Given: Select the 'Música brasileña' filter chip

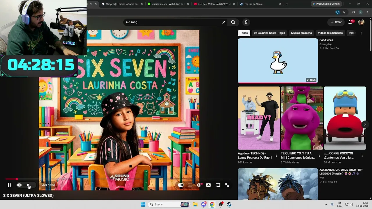Looking at the screenshot, I should tap(301, 33).
